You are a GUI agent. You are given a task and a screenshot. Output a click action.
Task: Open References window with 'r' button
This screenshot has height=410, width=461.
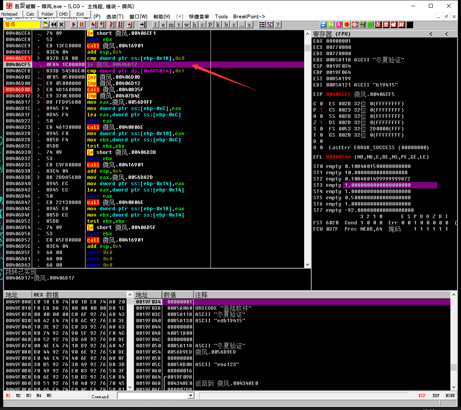click(234, 25)
